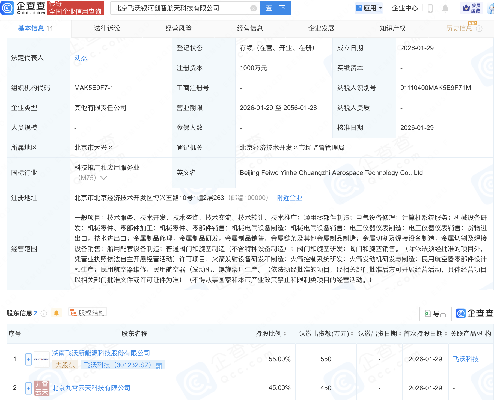Click the Qichacha logo icon
Image resolution: width=494 pixels, height=400 pixels.
pyautogui.click(x=7, y=8)
